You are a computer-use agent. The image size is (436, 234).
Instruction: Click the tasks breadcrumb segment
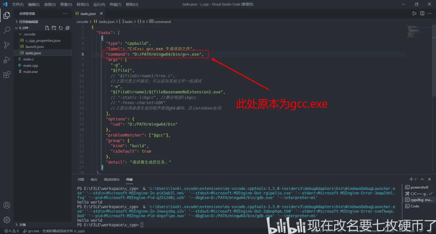pyautogui.click(x=126, y=22)
